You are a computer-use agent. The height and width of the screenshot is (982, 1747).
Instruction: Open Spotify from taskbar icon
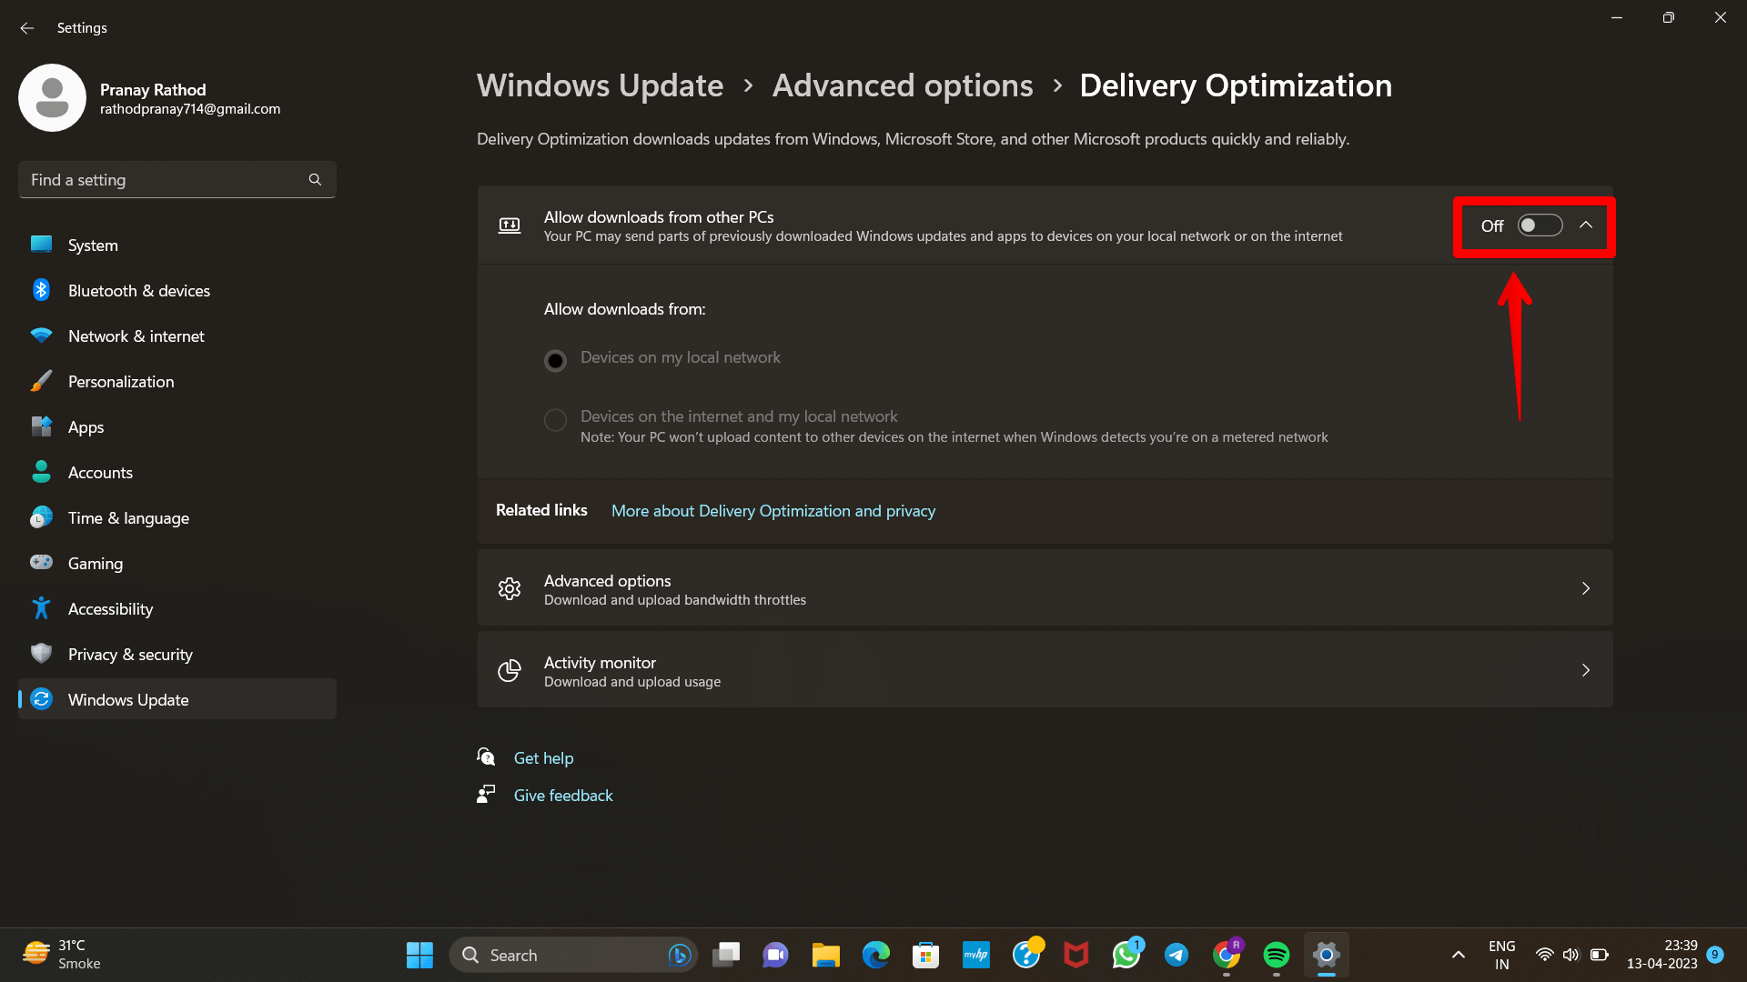point(1277,955)
